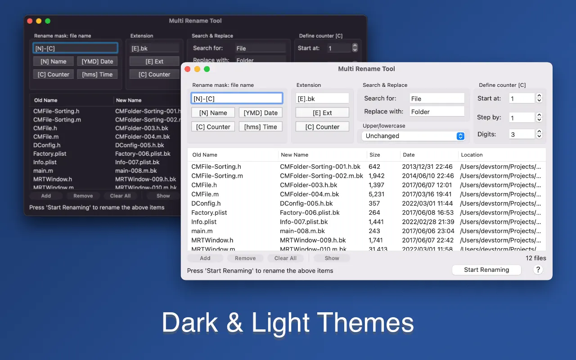Click the Start at stepper in light window
This screenshot has width=576, height=360.
539,98
